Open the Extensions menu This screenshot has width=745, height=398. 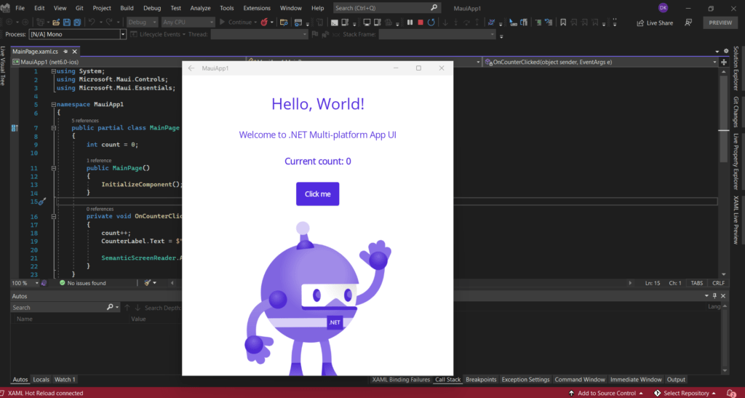click(x=257, y=8)
